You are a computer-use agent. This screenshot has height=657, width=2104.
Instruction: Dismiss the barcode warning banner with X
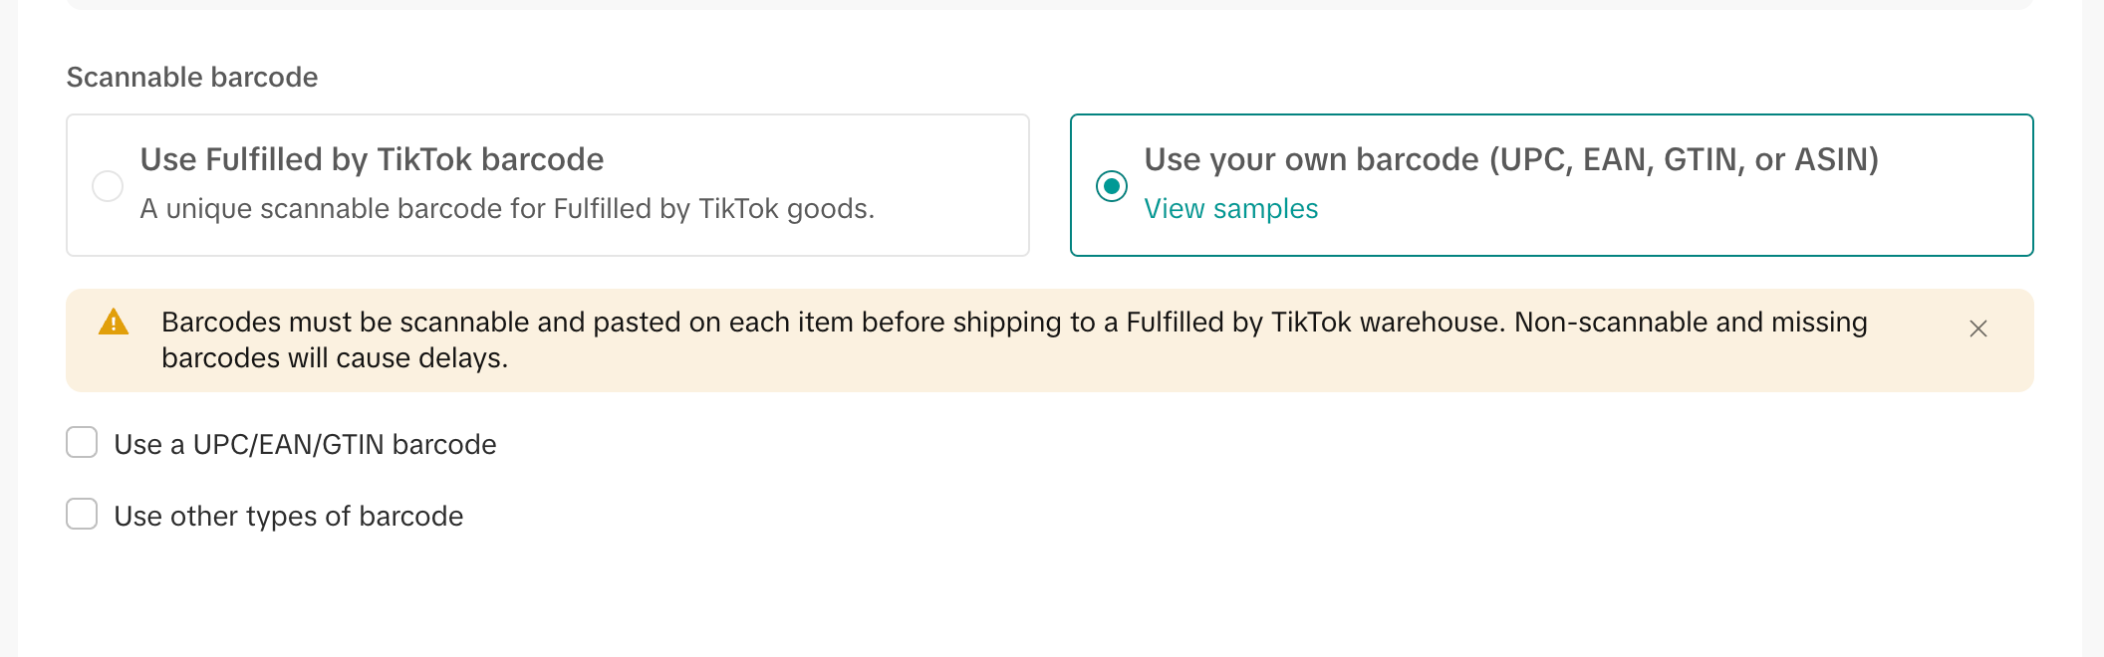point(1978,328)
